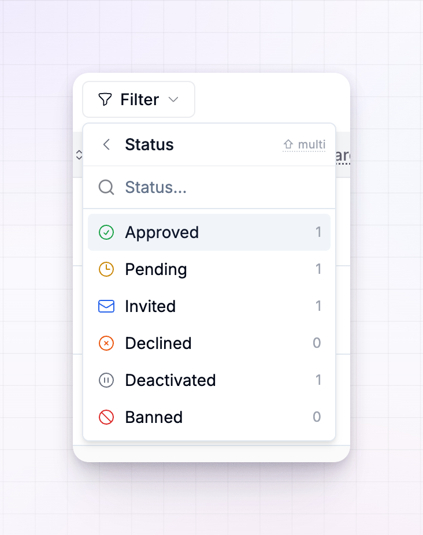The width and height of the screenshot is (423, 535).
Task: Click the Pending clock icon
Action: tap(106, 269)
